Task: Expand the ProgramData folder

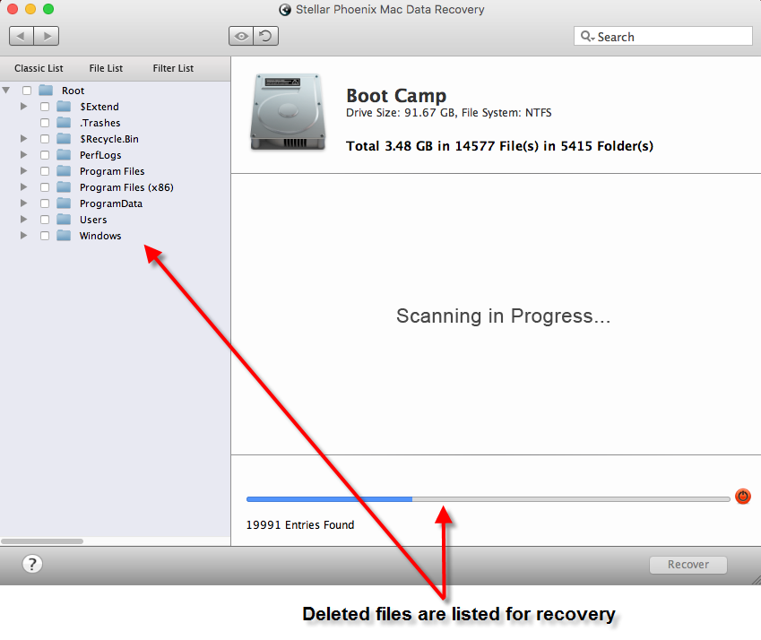Action: [23, 203]
